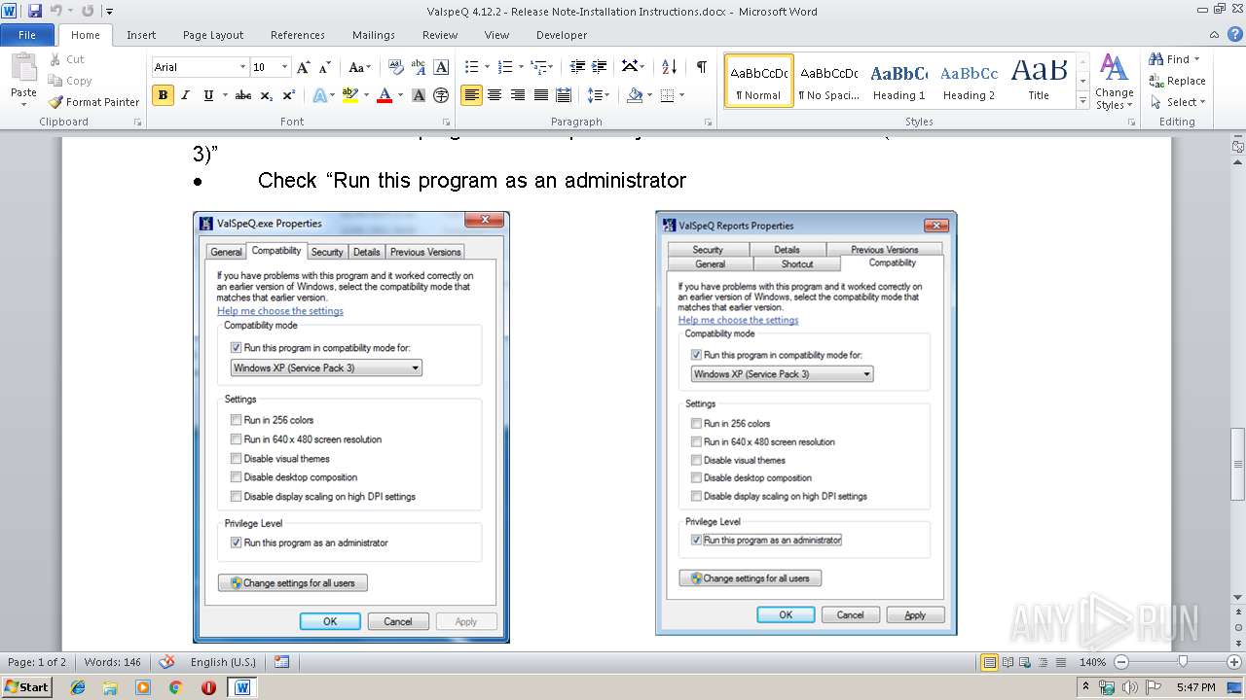Viewport: 1246px width, 700px height.
Task: Switch to the Review tab
Action: pyautogui.click(x=440, y=35)
